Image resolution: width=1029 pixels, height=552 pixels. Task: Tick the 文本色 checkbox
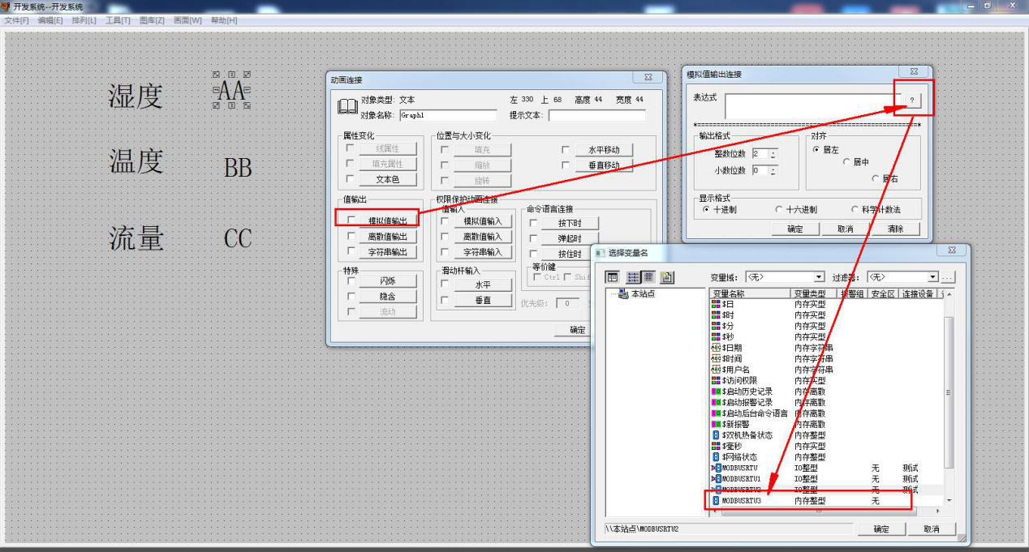coord(351,179)
